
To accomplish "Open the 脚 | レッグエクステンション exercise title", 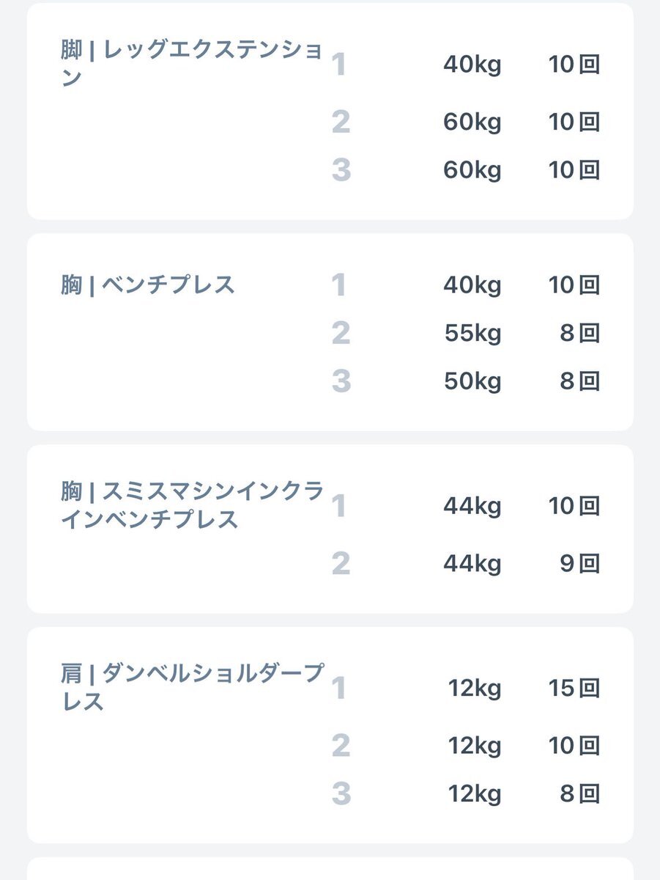I will [x=192, y=64].
